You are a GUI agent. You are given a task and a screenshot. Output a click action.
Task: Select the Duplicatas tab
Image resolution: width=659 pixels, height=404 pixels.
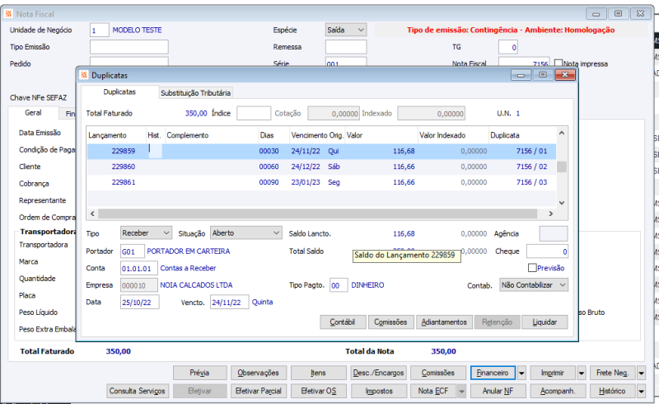coord(119,92)
